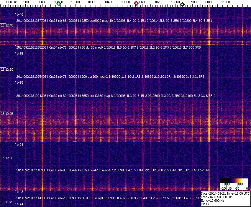Image resolution: width=251 pixels, height=207 pixels.
Task: Click the green diamond frequency marker
Action: 59,4
